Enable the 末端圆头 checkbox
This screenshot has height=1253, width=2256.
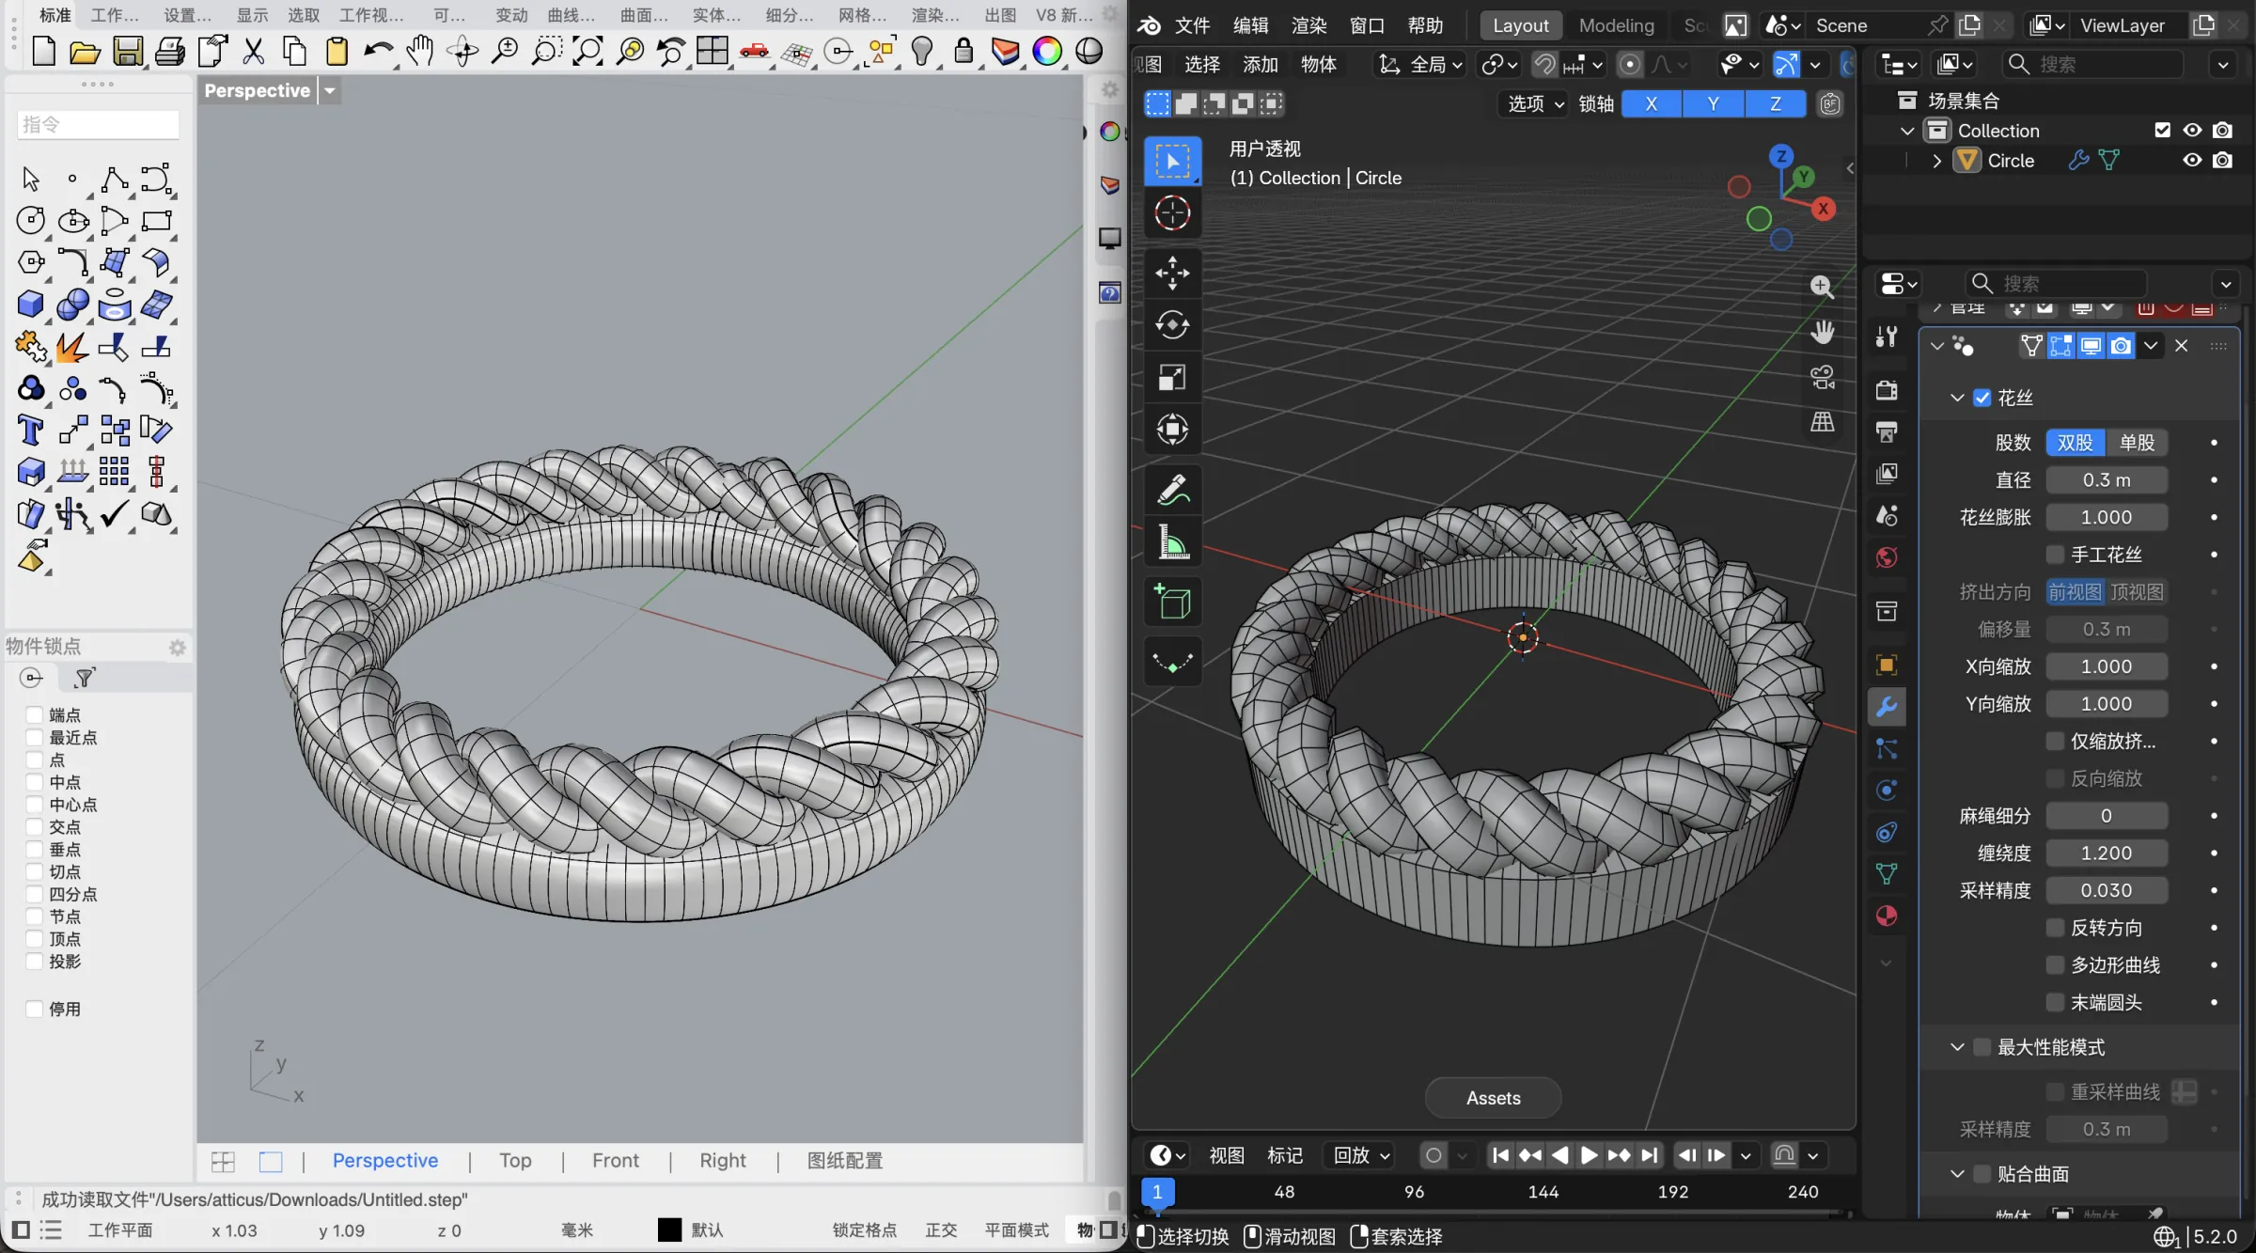tap(2056, 1003)
